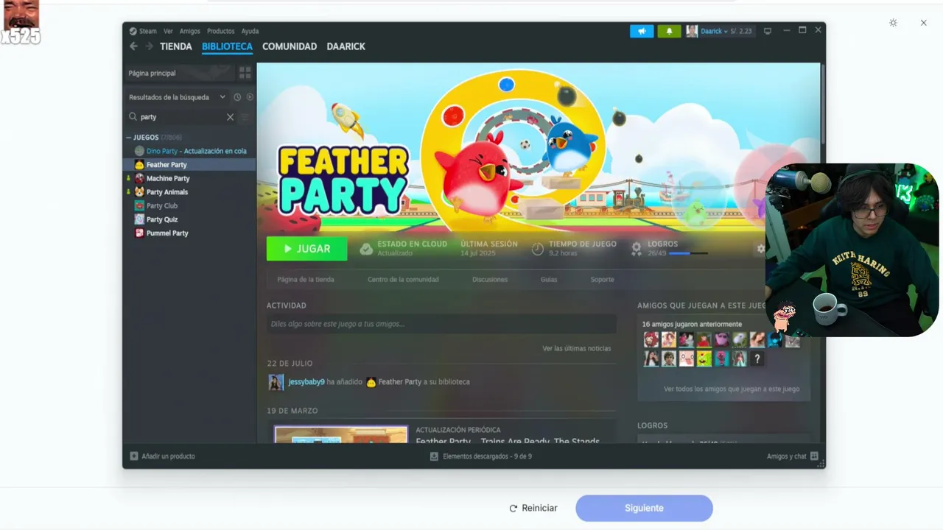This screenshot has height=530, width=943.
Task: Open 'Centro de la comunidad' link
Action: 403,280
